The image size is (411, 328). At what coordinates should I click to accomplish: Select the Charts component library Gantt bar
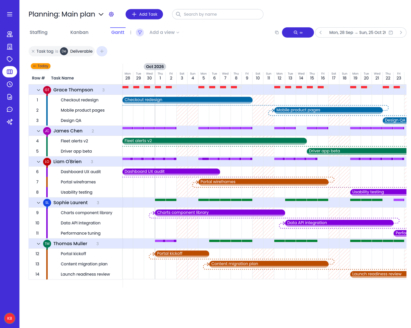220,213
